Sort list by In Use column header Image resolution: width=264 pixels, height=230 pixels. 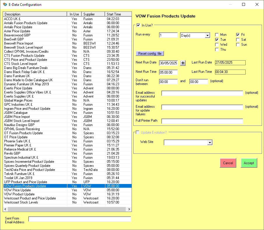[x=74, y=14]
